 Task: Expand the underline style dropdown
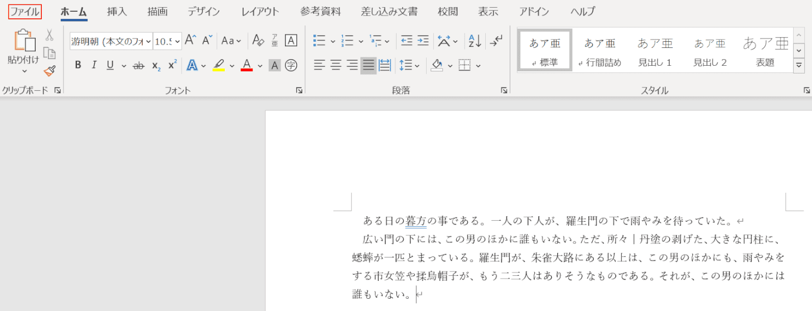pyautogui.click(x=123, y=66)
